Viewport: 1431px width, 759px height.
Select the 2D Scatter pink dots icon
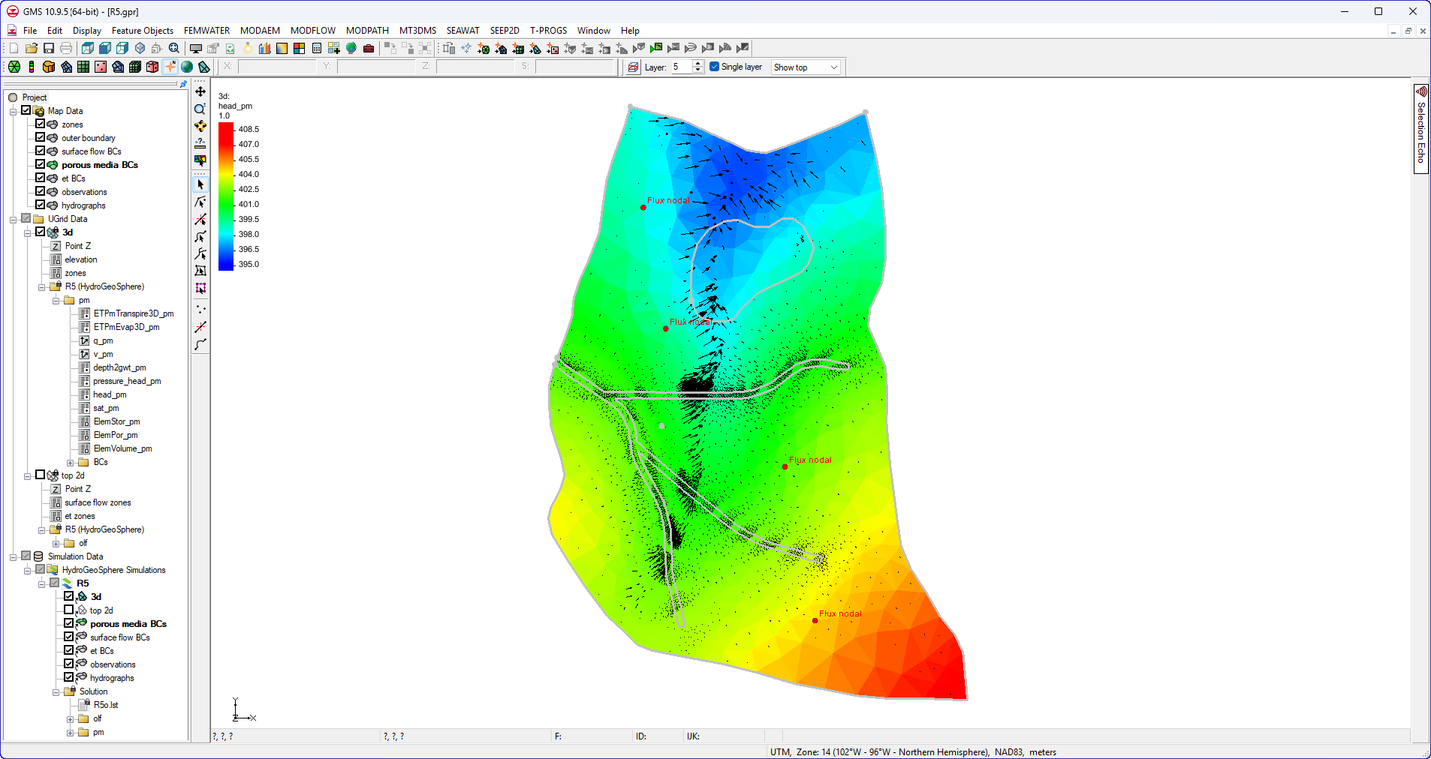tap(101, 67)
